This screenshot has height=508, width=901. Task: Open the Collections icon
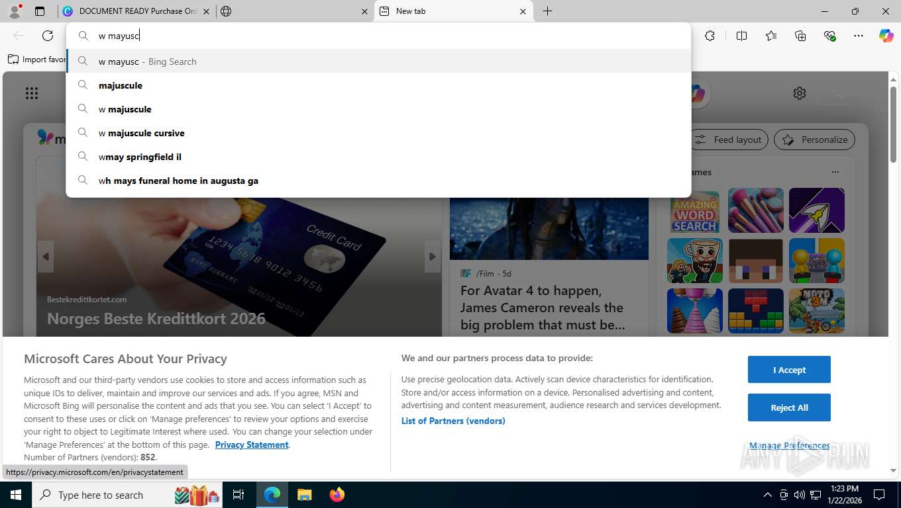coord(800,36)
